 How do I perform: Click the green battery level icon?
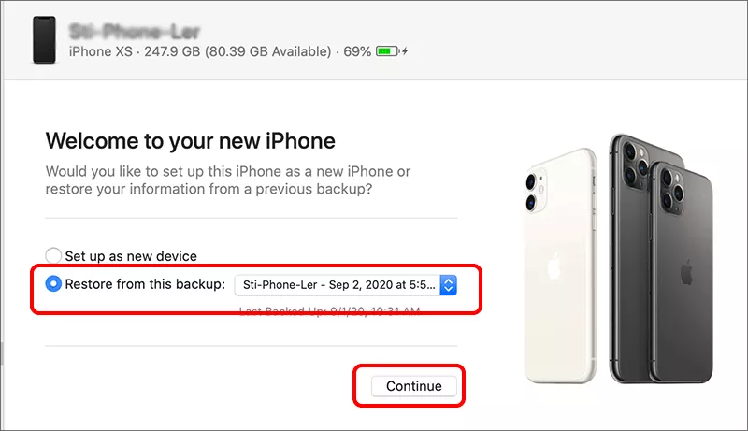tap(387, 51)
